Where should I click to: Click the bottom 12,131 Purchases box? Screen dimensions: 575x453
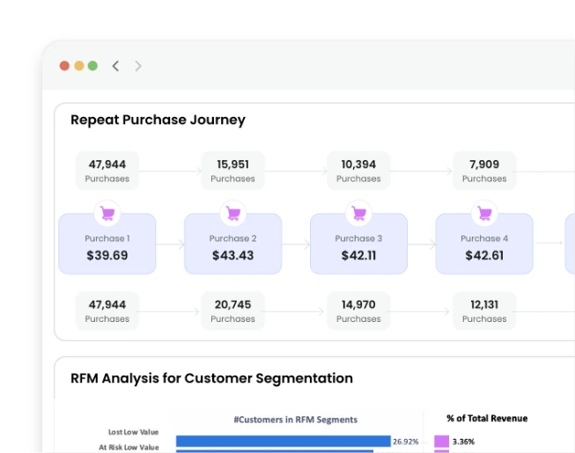tap(484, 311)
